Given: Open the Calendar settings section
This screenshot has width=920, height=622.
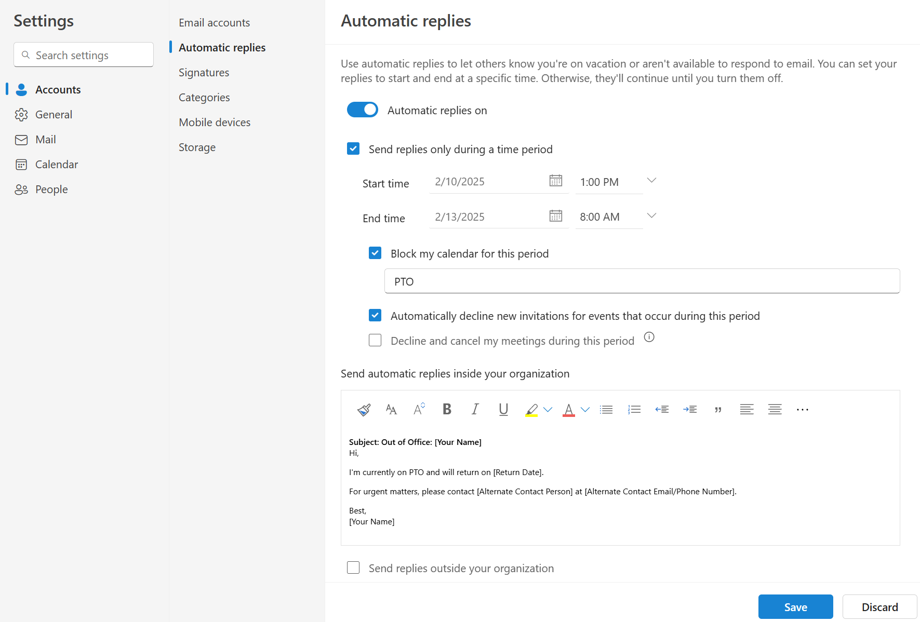Looking at the screenshot, I should pos(56,164).
